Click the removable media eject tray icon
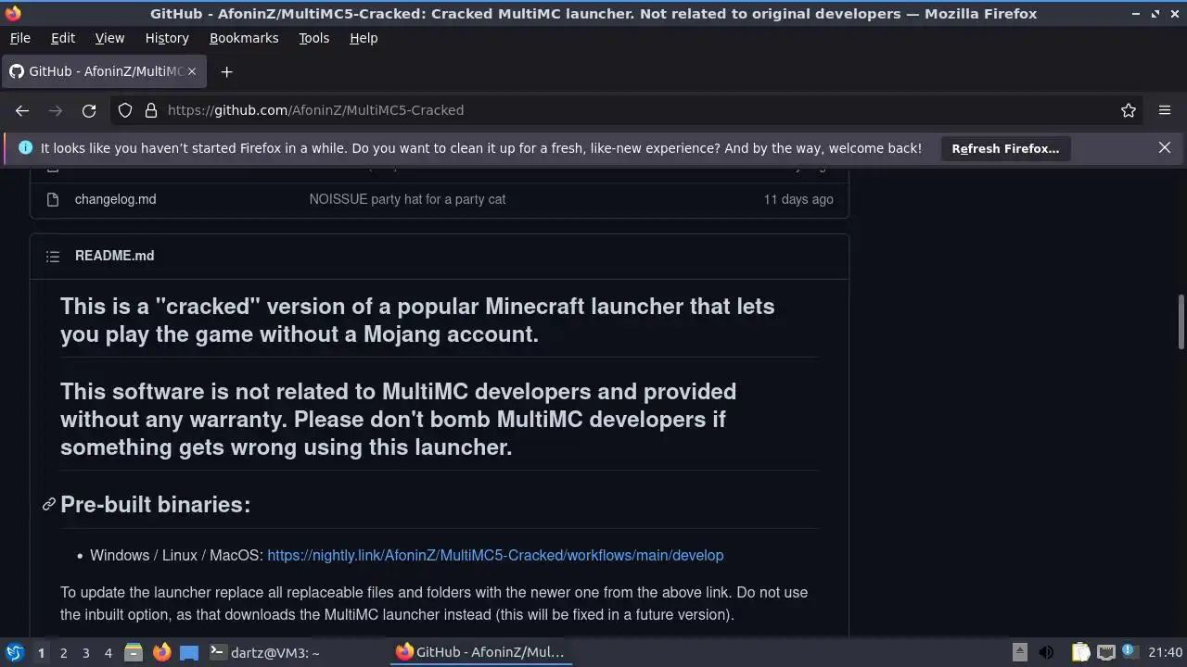 pyautogui.click(x=1019, y=652)
